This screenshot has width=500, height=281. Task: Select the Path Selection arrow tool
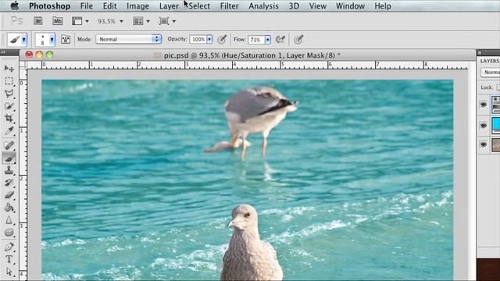pyautogui.click(x=9, y=272)
